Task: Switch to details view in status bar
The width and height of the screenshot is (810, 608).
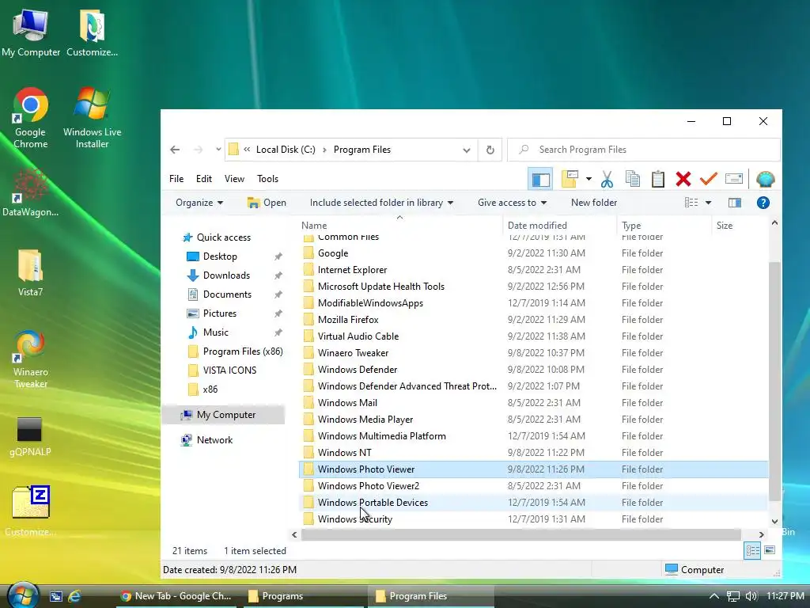Action: 752,551
